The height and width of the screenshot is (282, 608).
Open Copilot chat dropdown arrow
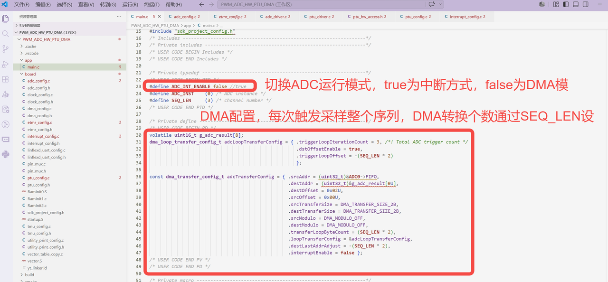point(440,4)
